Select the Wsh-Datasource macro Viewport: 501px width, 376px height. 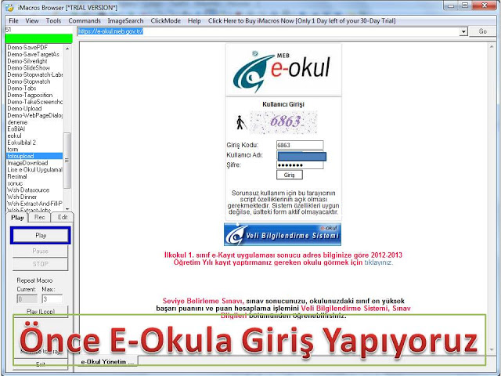(28, 190)
